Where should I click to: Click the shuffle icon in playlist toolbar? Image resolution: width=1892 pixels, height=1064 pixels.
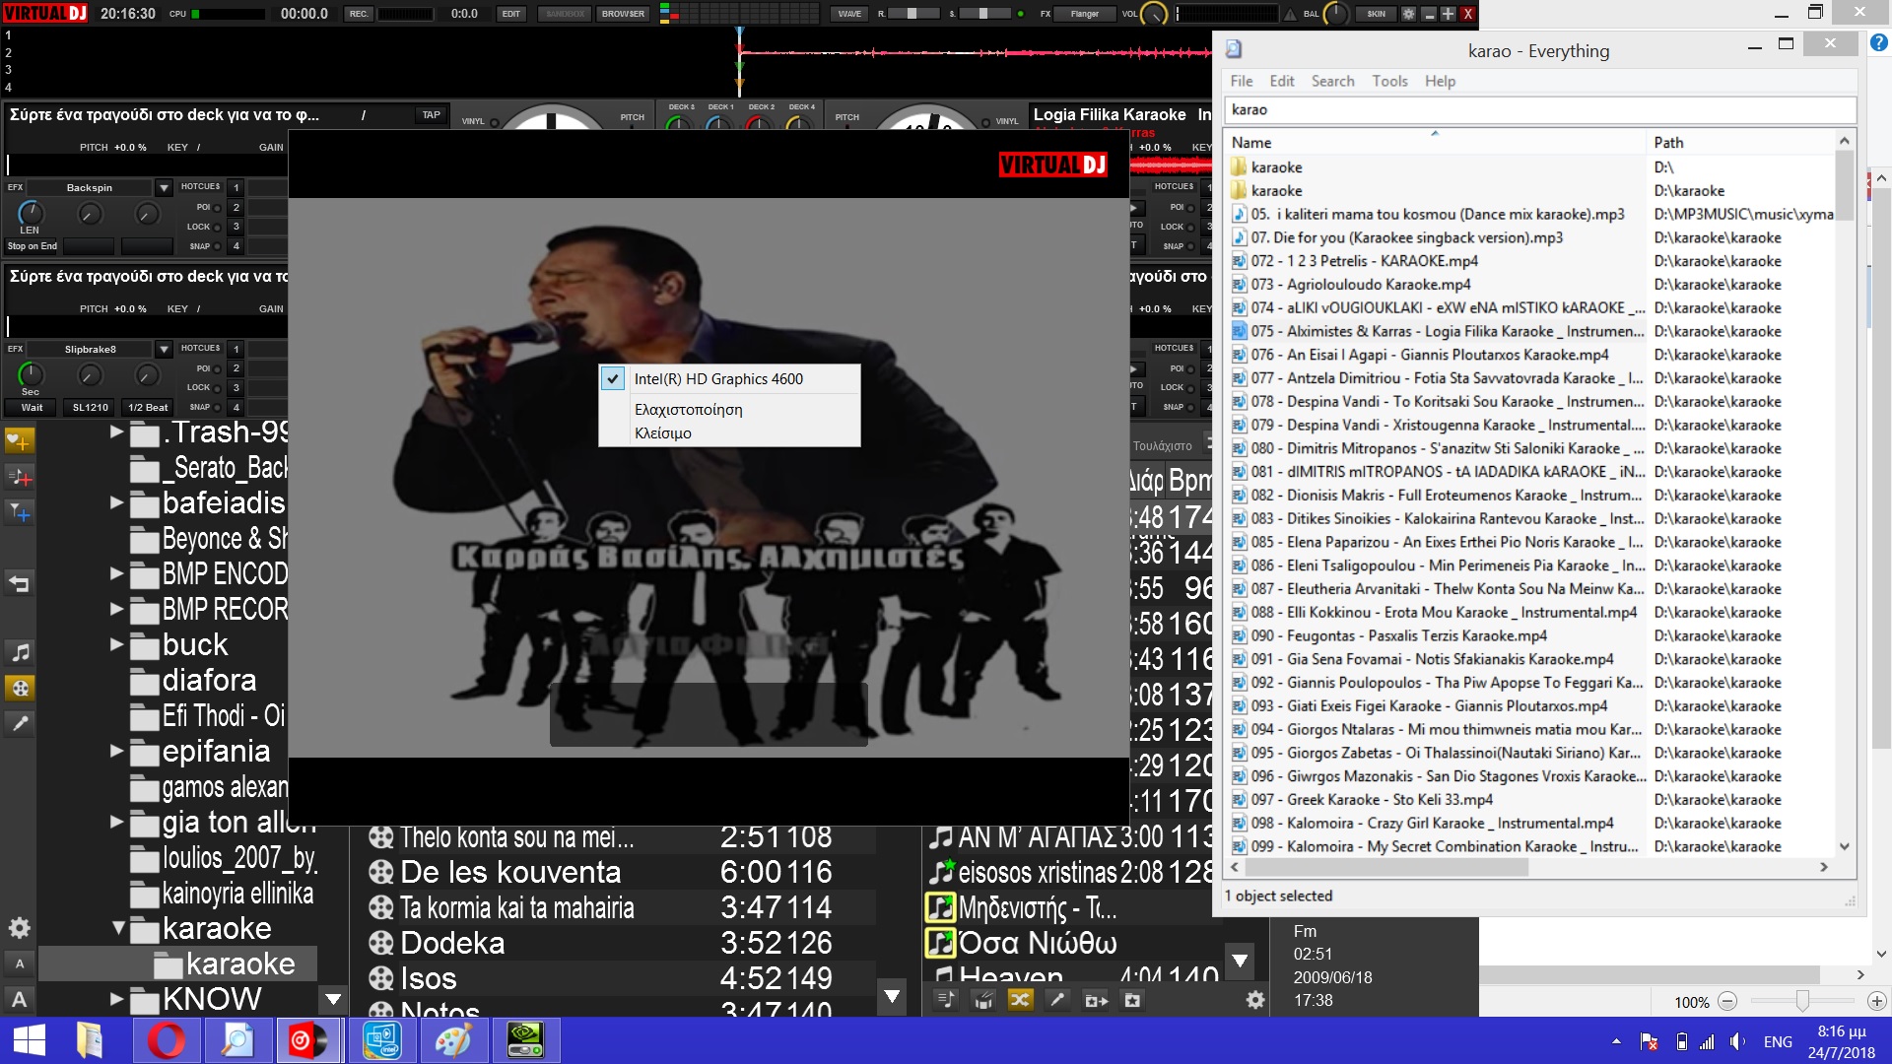(1020, 1000)
